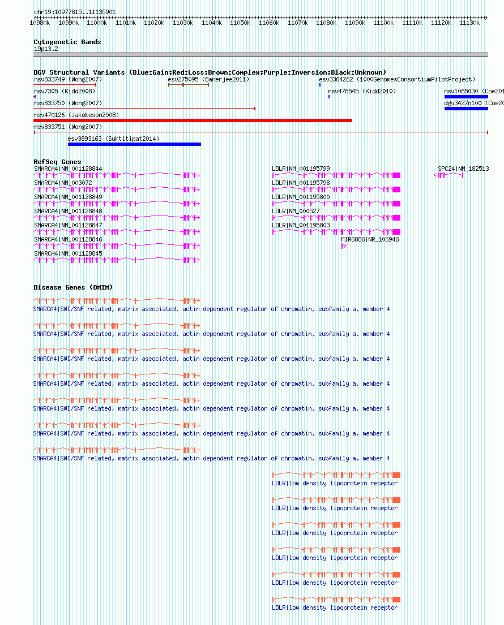Select the Cytogenetic Bands track title
The width and height of the screenshot is (504, 625).
coord(67,42)
